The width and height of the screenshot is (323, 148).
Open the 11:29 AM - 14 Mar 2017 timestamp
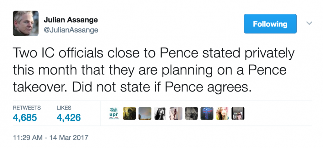click(x=50, y=137)
